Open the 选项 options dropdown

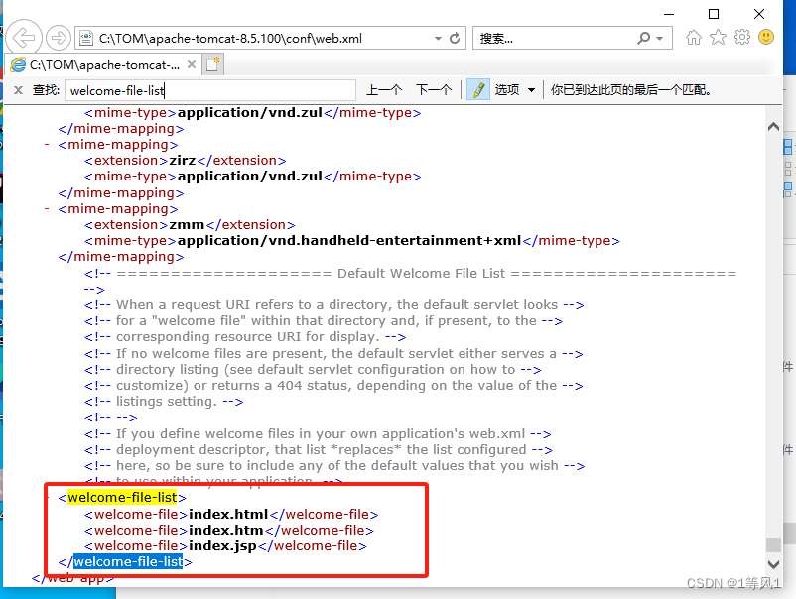[515, 90]
